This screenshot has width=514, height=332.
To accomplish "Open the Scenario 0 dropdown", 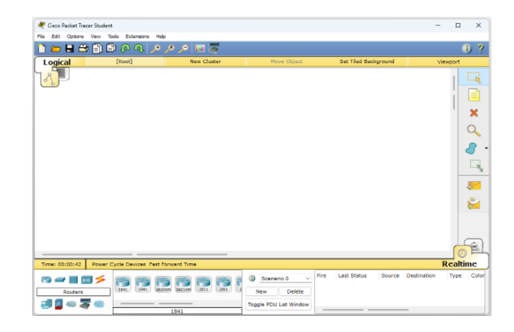I will [308, 278].
